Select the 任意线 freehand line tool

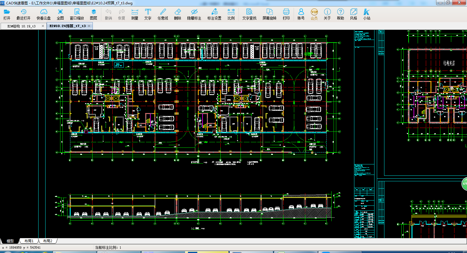163,14
